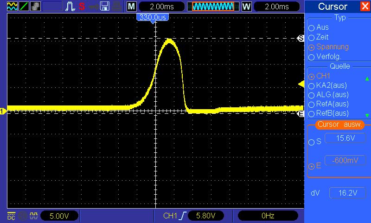The image size is (371, 223).
Task: Click the 0Hz frequency counter readout
Action: click(x=268, y=216)
